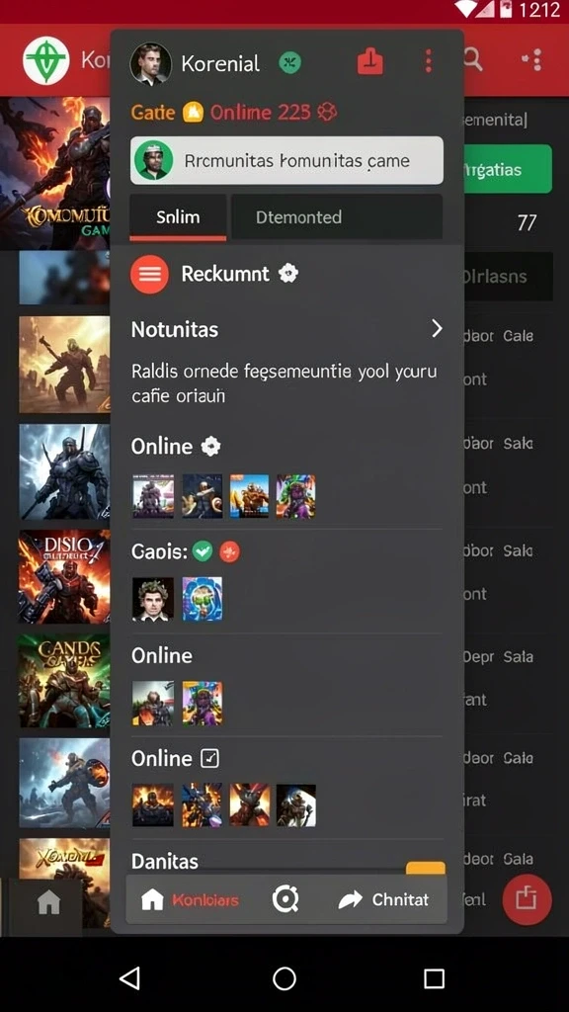
Task: Open the red three-dot overflow menu
Action: (x=429, y=62)
